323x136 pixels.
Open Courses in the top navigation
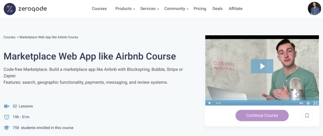(99, 8)
